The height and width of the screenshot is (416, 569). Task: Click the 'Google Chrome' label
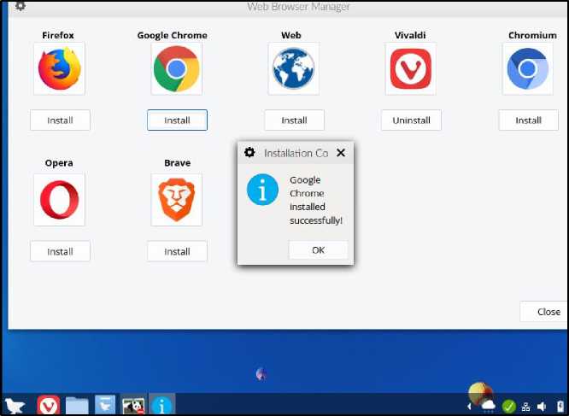[x=173, y=35]
